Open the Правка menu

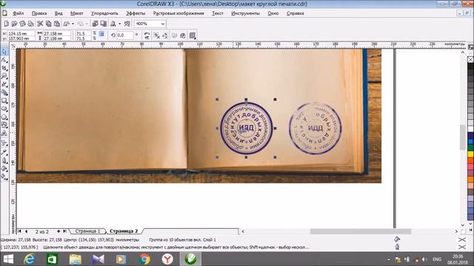[x=39, y=13]
